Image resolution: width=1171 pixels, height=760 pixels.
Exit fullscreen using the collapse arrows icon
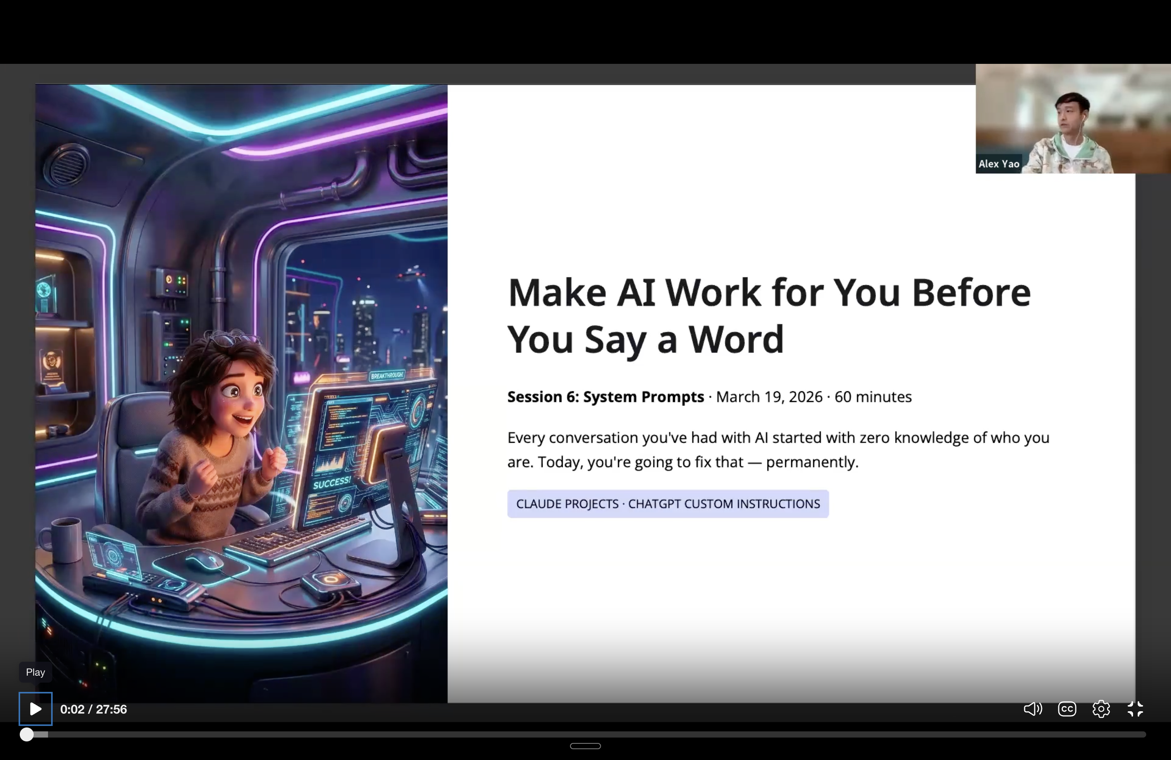(x=1136, y=709)
